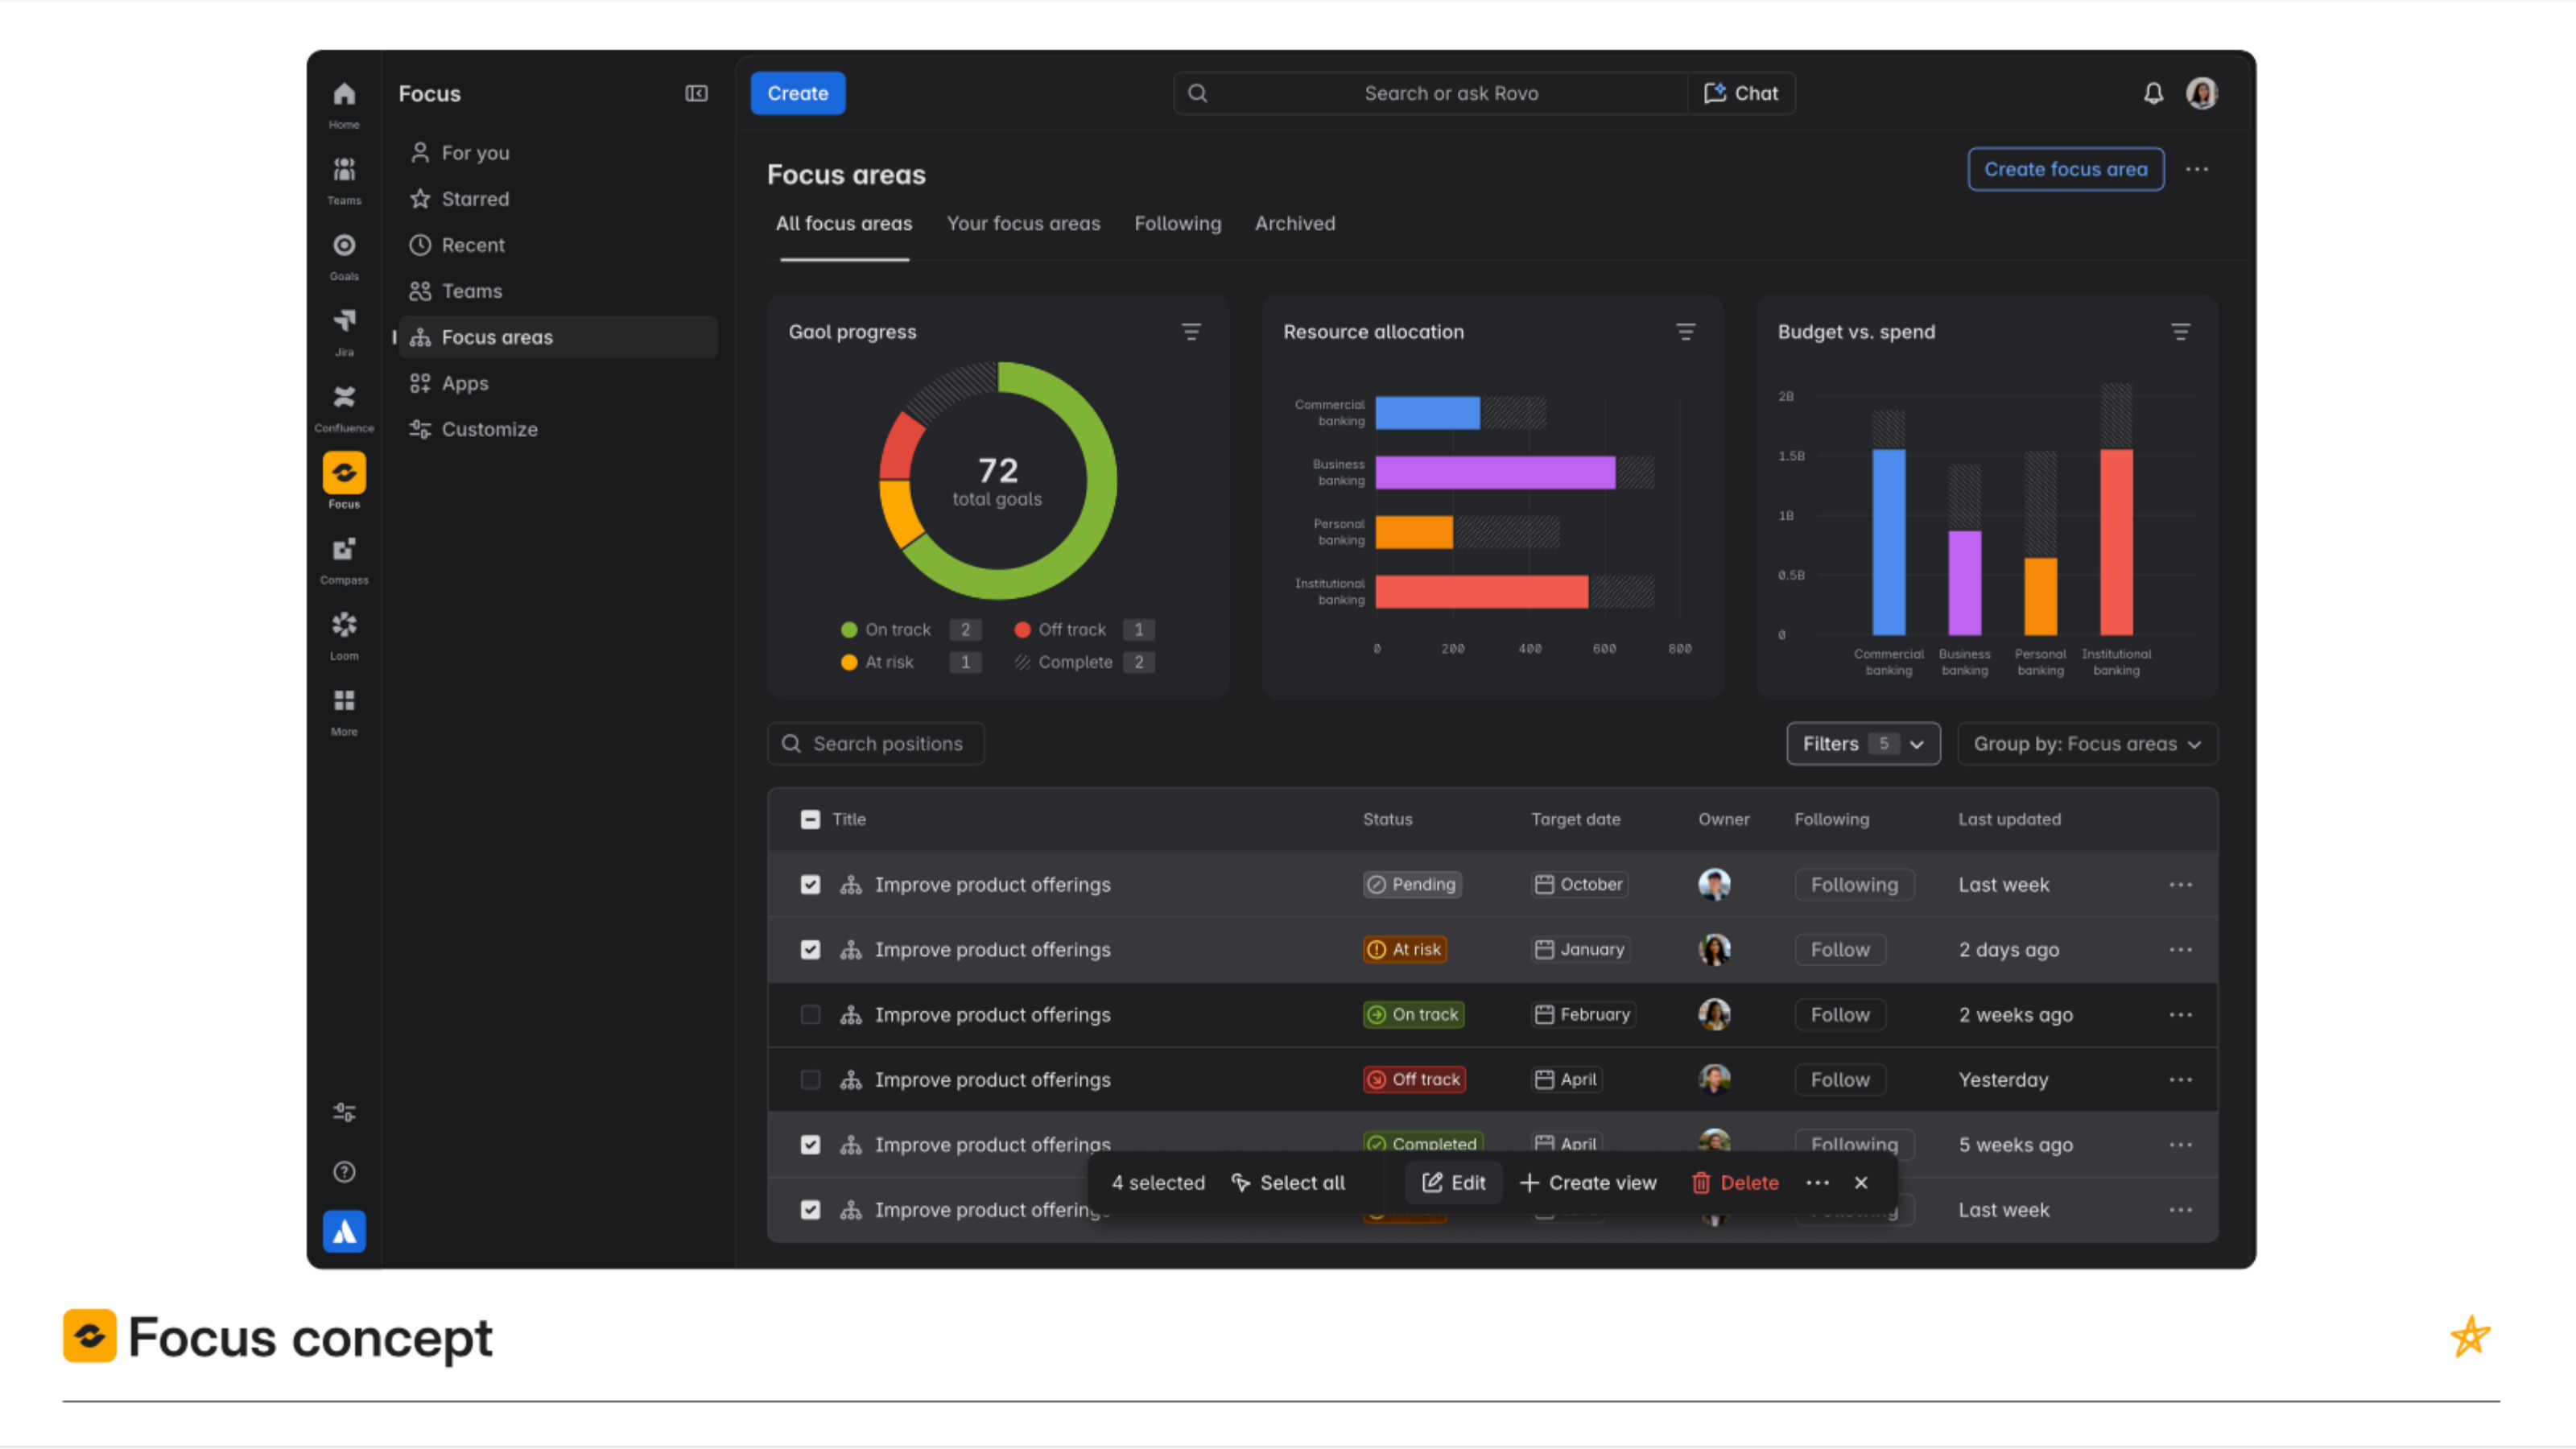
Task: Open Loom from the app rail
Action: (344, 636)
